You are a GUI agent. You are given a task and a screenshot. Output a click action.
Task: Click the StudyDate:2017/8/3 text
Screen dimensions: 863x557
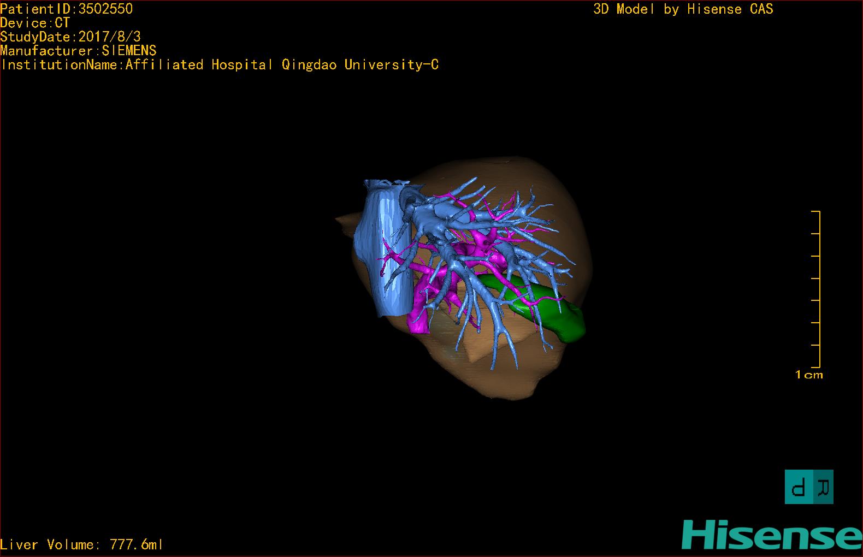click(70, 37)
